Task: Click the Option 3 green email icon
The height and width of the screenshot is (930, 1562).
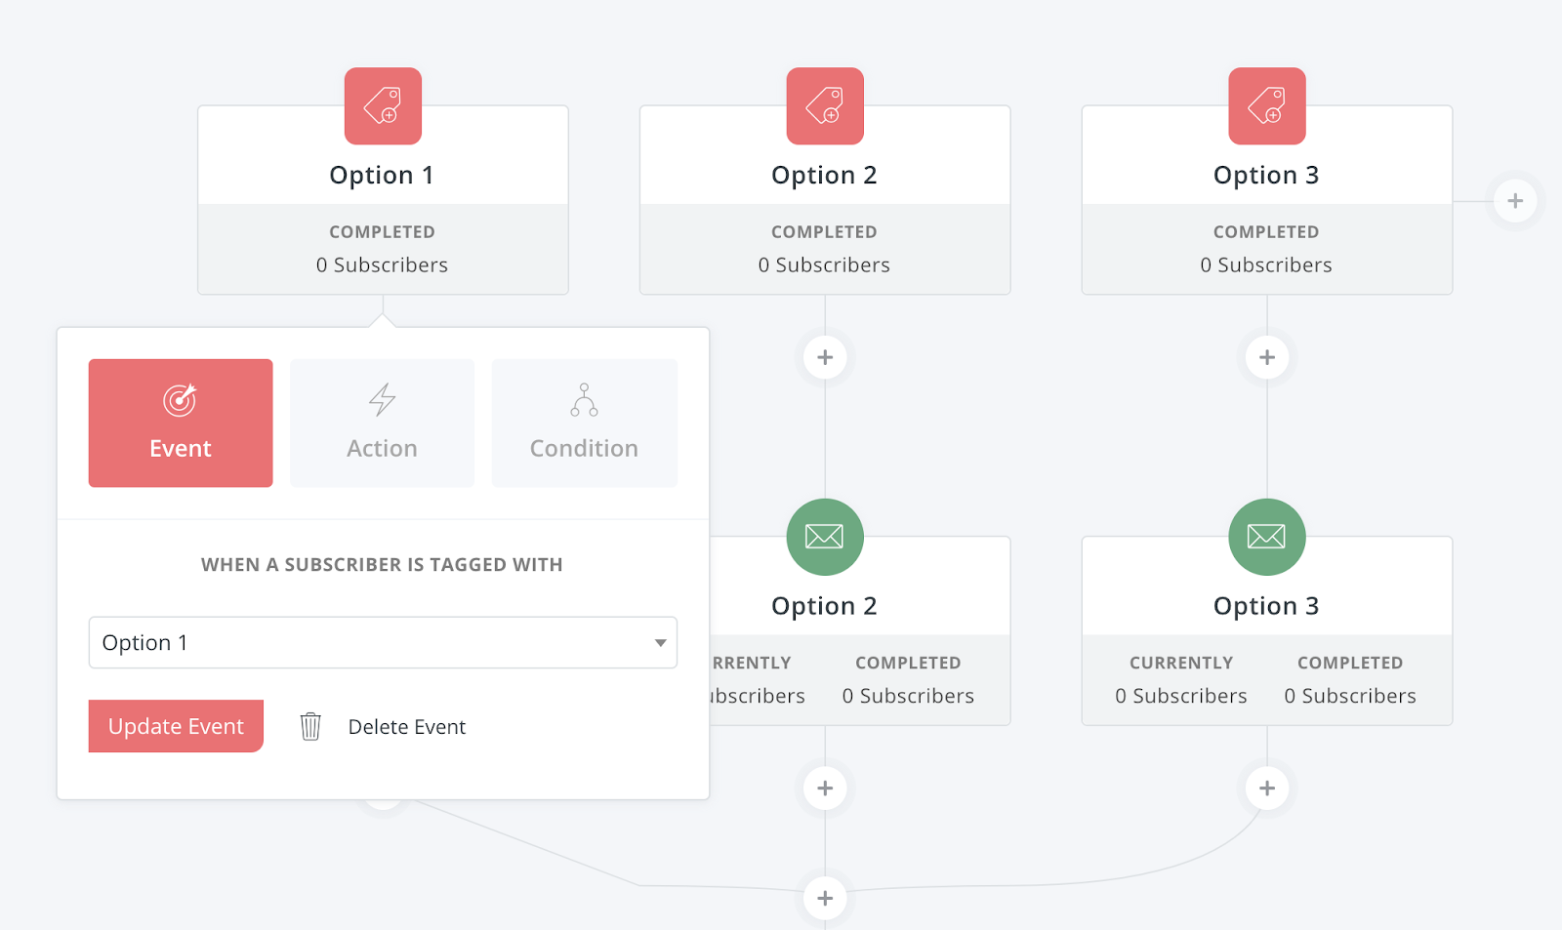Action: click(1267, 537)
